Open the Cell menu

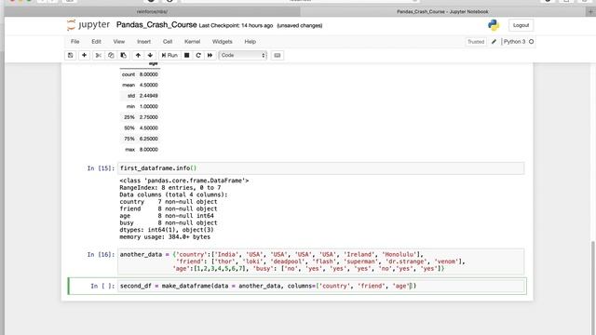168,41
